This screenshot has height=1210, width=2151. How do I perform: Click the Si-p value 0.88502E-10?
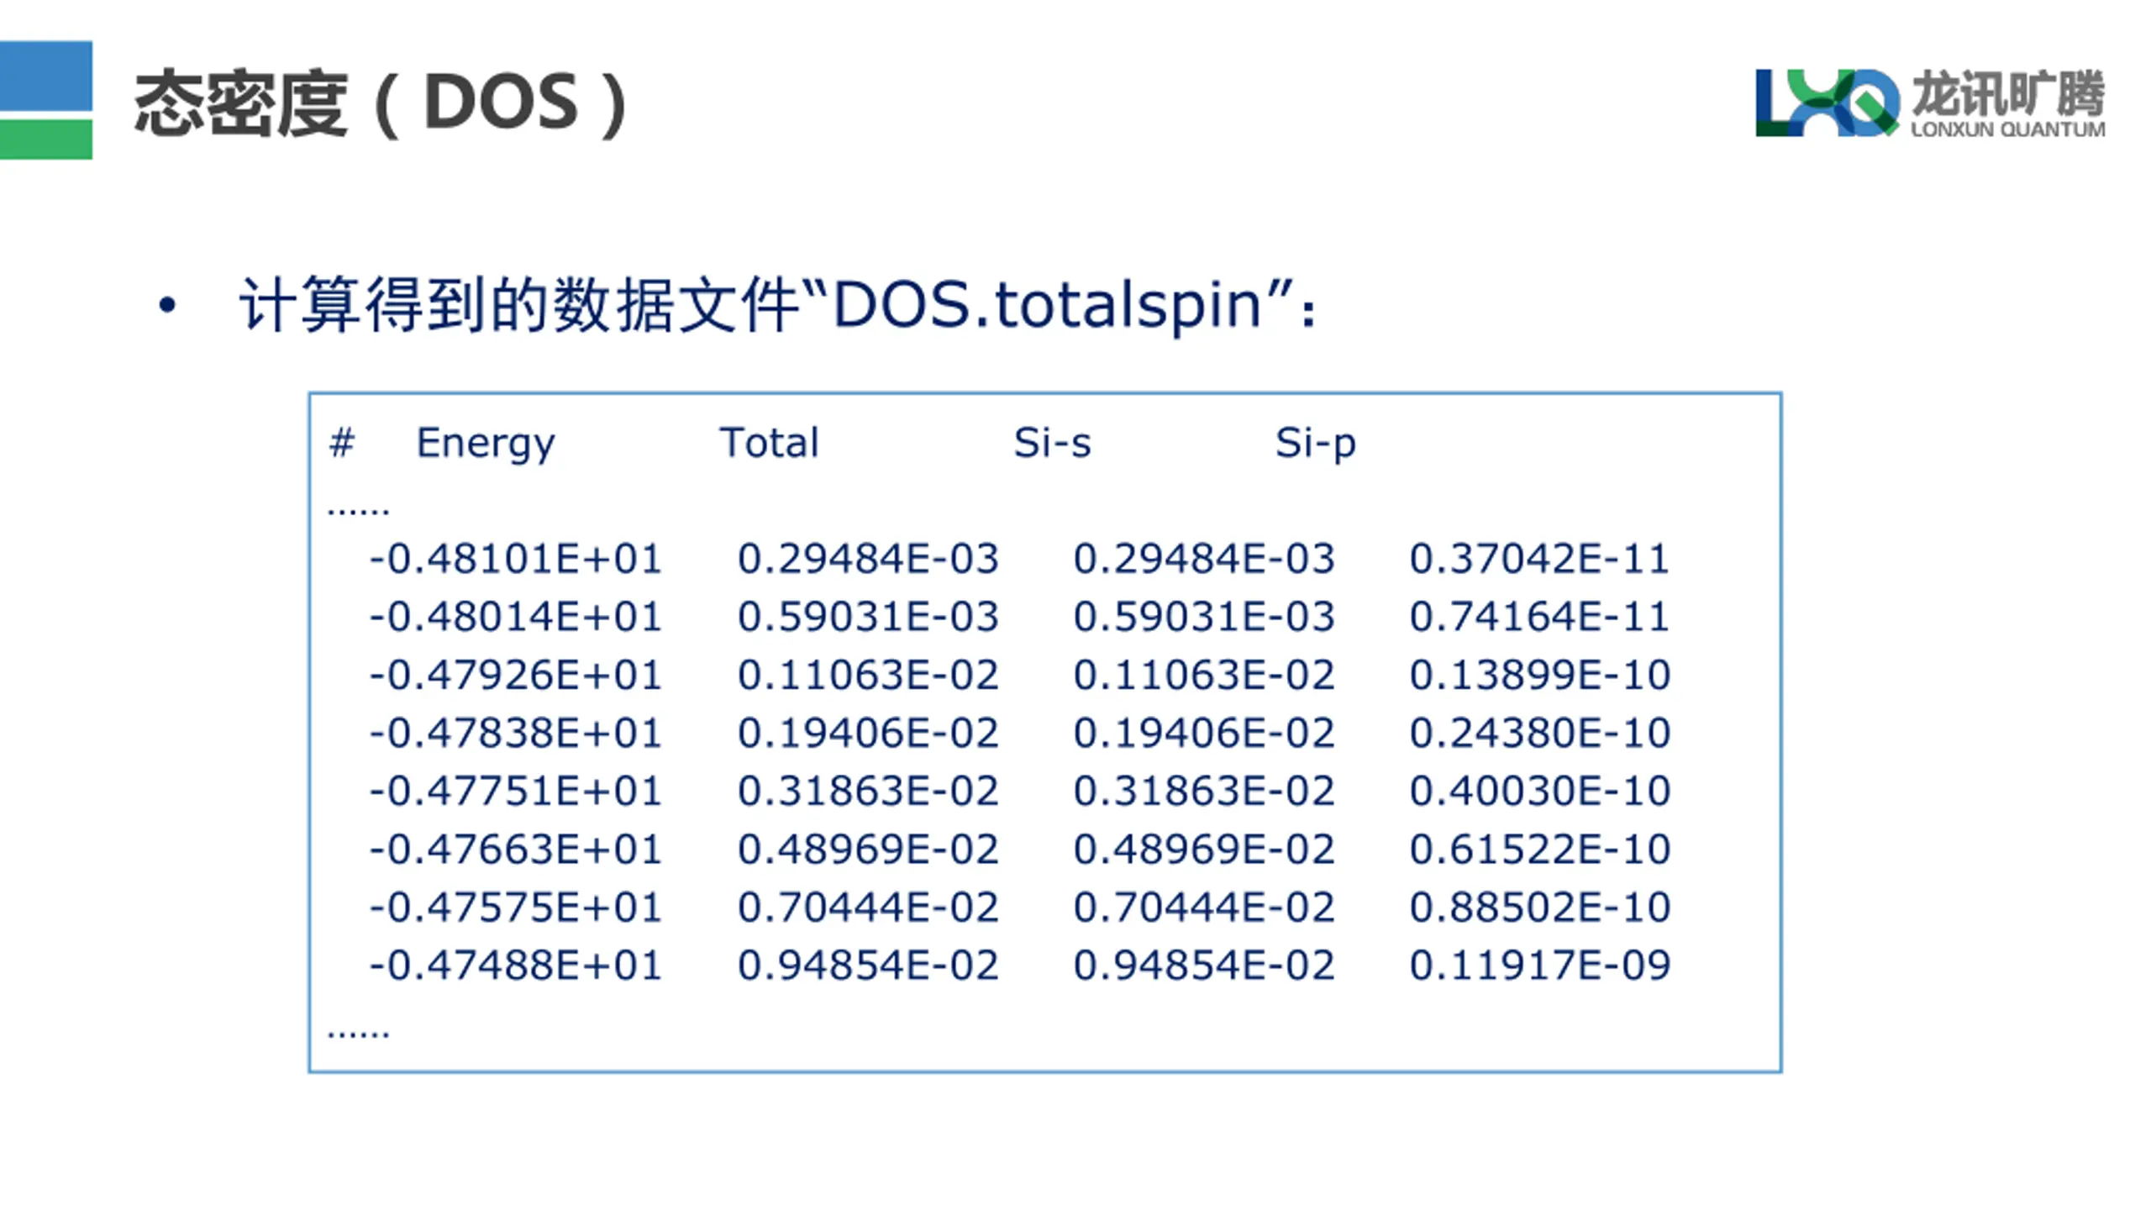[1540, 907]
